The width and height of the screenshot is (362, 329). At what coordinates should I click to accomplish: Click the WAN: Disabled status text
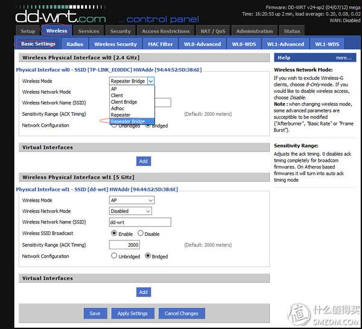tap(345, 21)
